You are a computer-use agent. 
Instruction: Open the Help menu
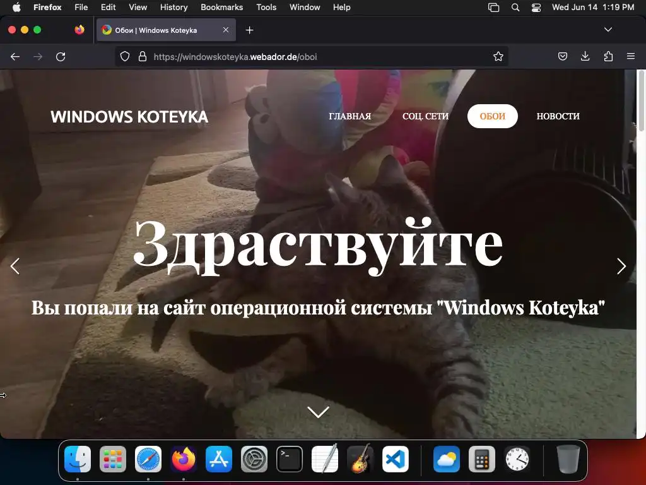[x=341, y=7]
